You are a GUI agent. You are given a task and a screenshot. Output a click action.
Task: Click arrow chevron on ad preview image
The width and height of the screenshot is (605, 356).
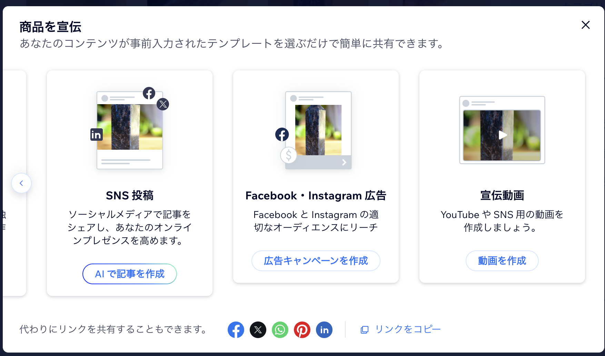(344, 162)
